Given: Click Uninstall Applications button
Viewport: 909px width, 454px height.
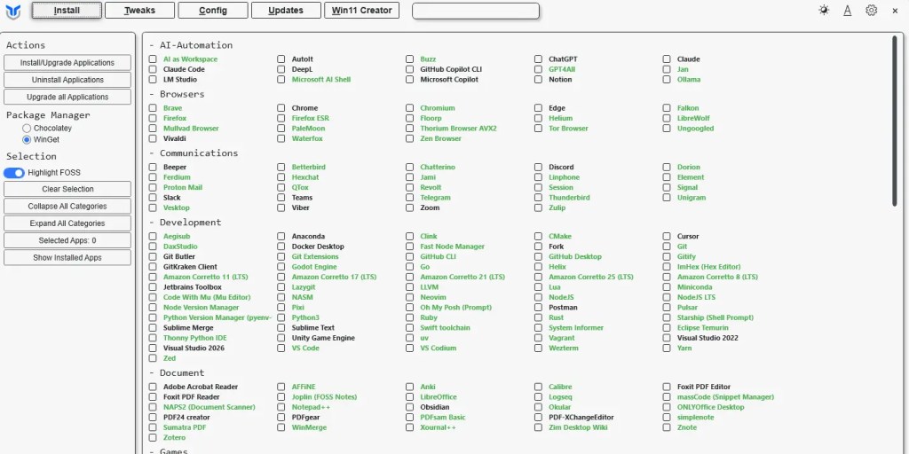Looking at the screenshot, I should coord(67,80).
